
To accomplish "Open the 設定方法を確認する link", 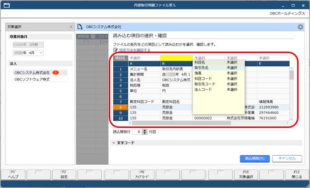I will [x=135, y=50].
